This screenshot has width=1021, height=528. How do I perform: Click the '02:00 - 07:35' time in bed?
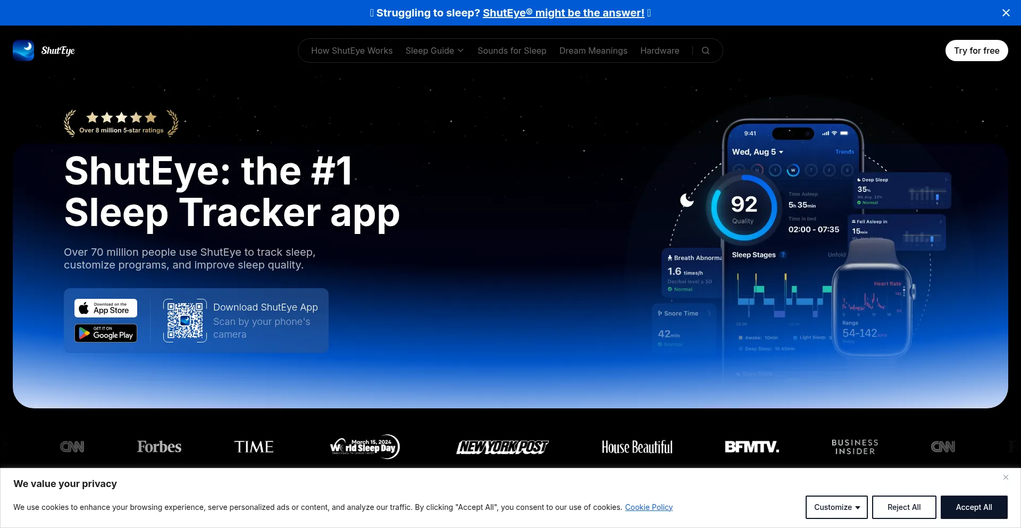(814, 230)
